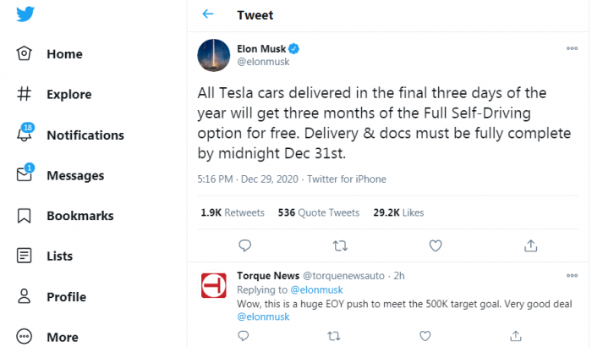Open more options on Elon Musk's tweet
This screenshot has width=592, height=347.
coord(572,48)
